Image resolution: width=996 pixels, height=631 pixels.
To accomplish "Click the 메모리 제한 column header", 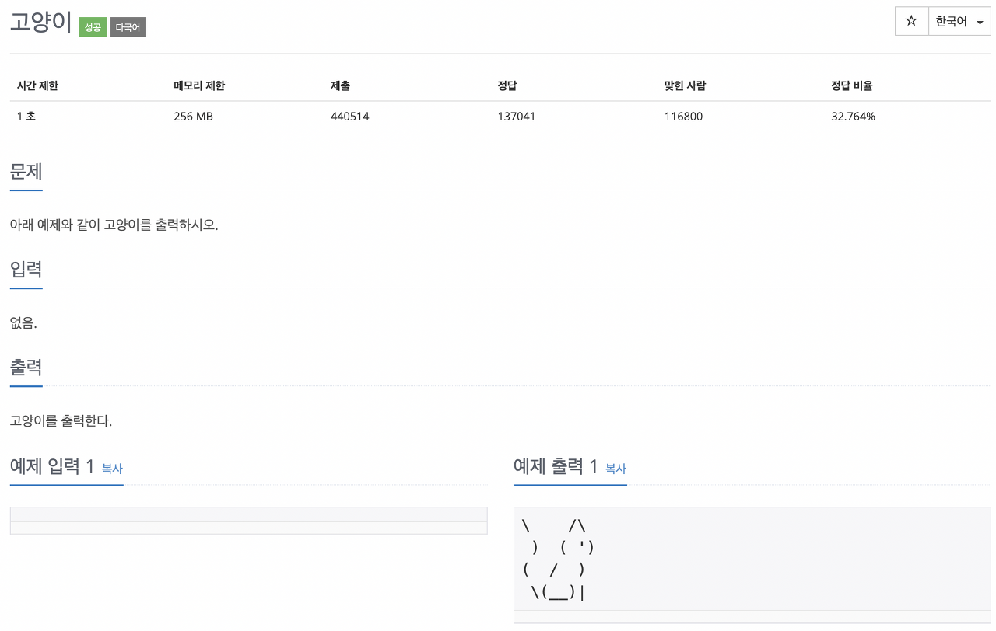I will pos(199,85).
